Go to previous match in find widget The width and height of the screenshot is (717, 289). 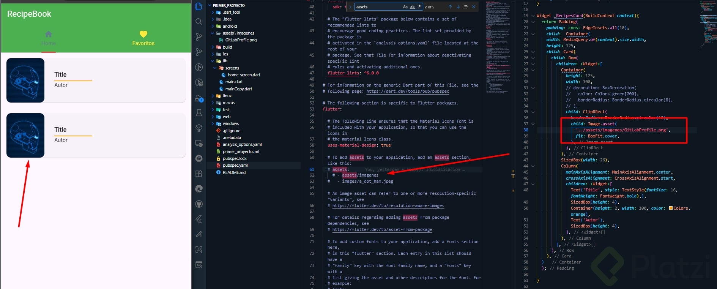pyautogui.click(x=450, y=7)
